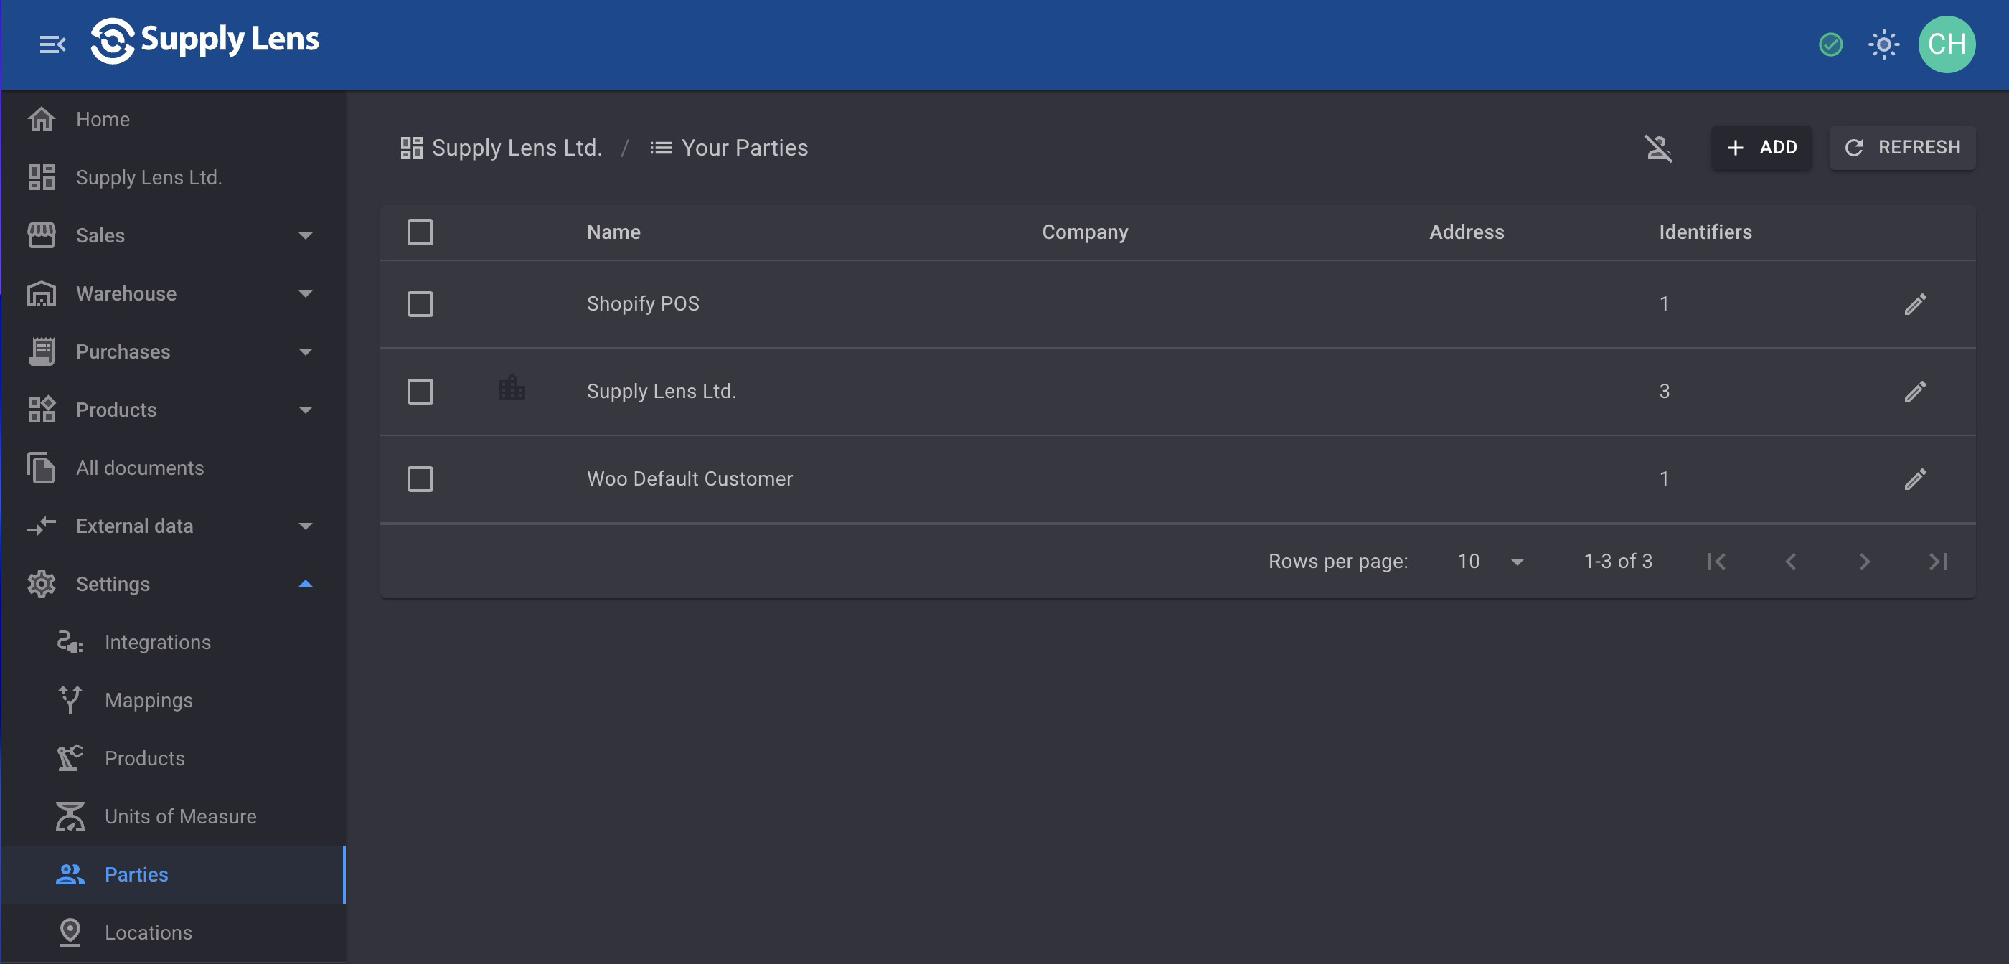Image resolution: width=2009 pixels, height=964 pixels.
Task: Select the Parties item in sidebar
Action: (173, 875)
